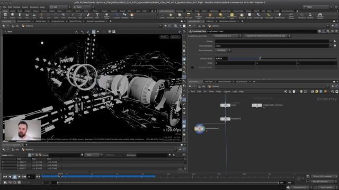Open the network editor Tools menu

tap(219, 91)
